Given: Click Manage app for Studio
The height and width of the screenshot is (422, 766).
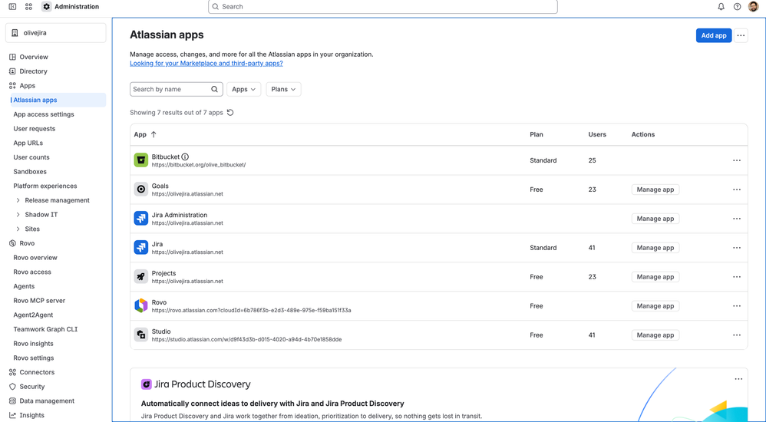Looking at the screenshot, I should point(655,335).
